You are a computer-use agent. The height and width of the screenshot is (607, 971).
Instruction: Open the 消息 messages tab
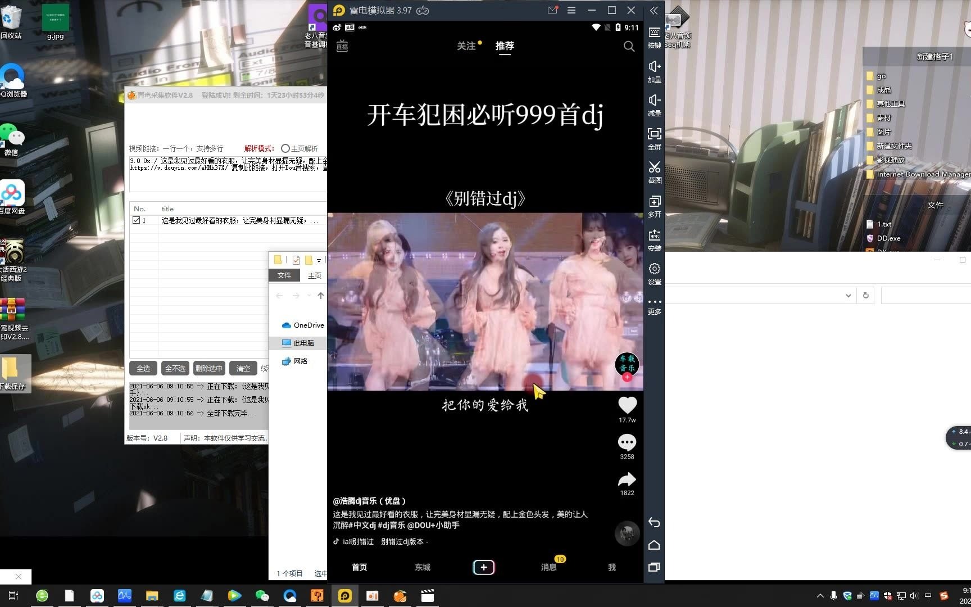pos(548,568)
